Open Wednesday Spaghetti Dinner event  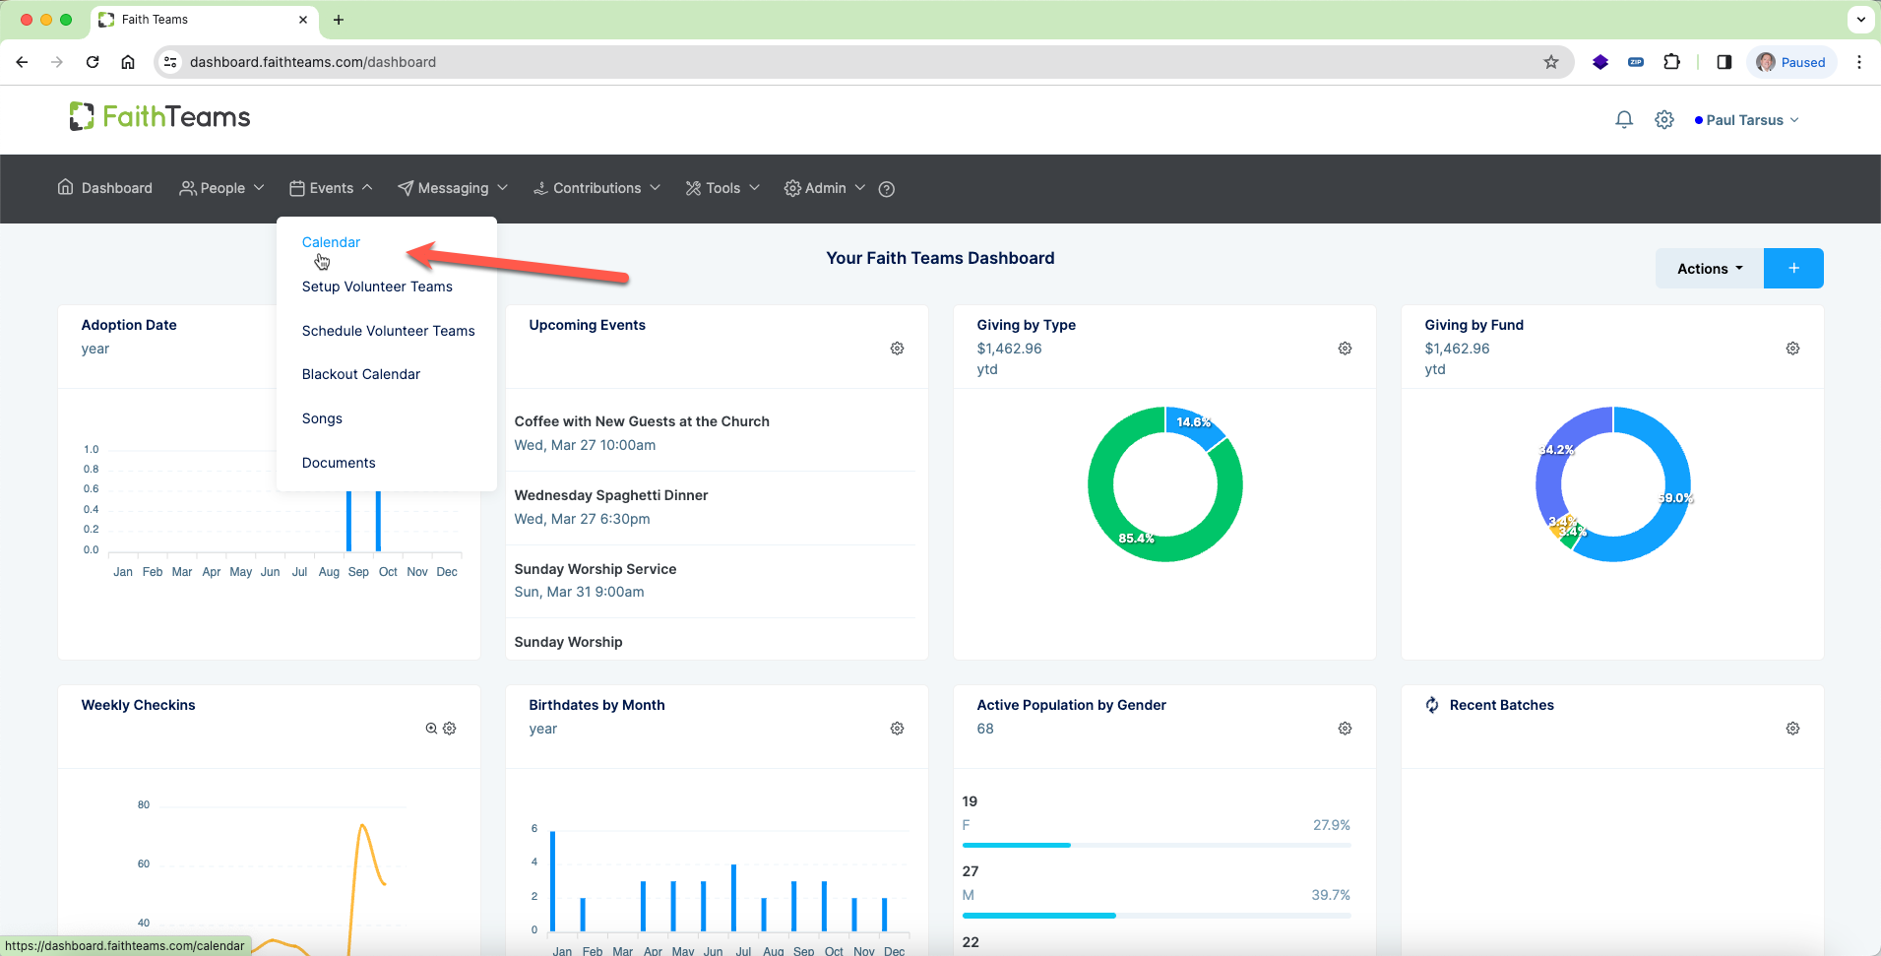click(611, 495)
